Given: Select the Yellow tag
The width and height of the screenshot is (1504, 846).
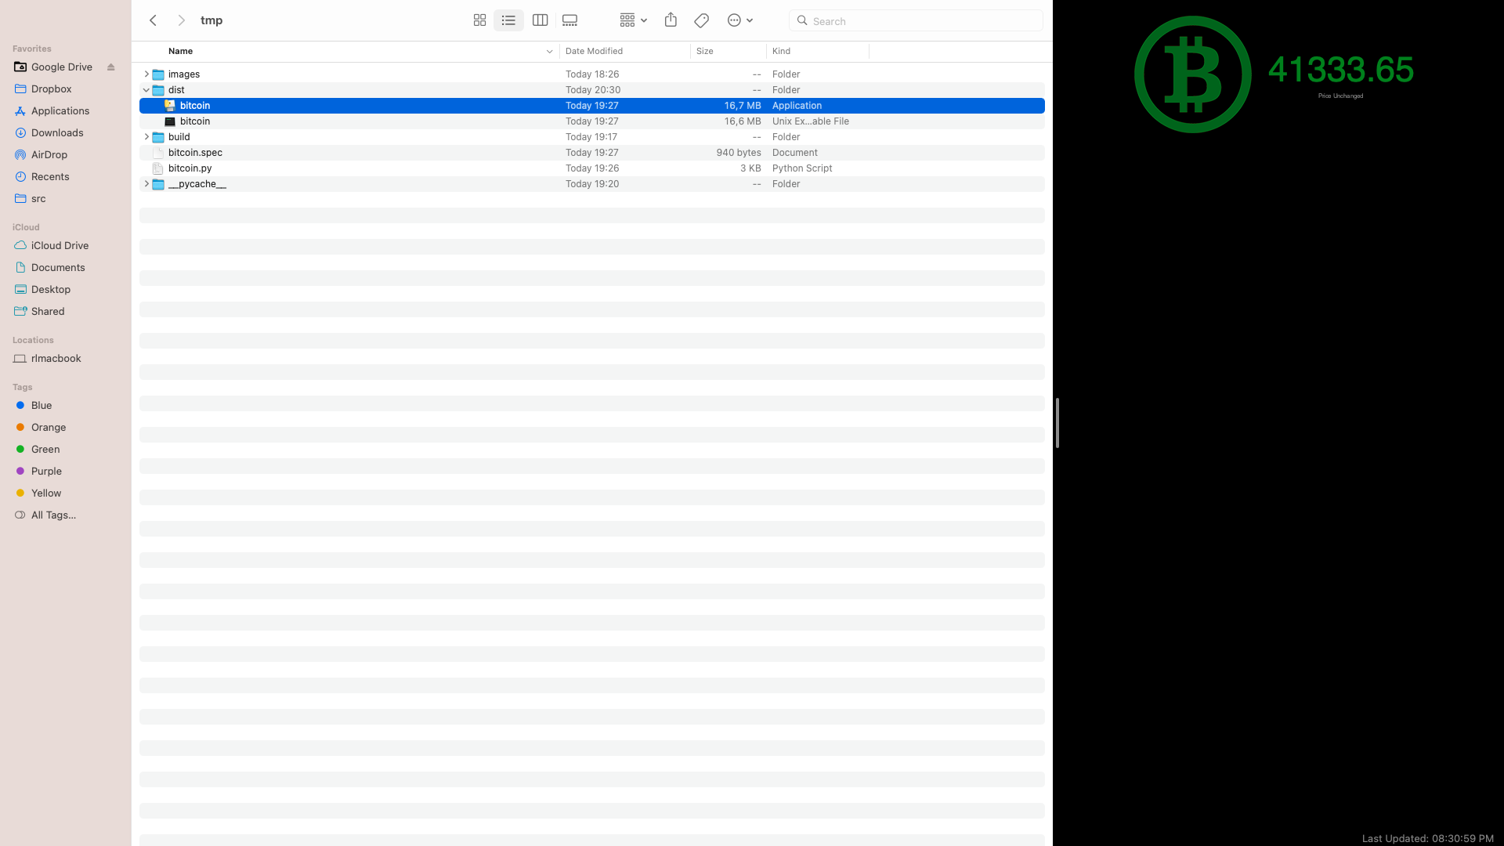Looking at the screenshot, I should tap(45, 493).
